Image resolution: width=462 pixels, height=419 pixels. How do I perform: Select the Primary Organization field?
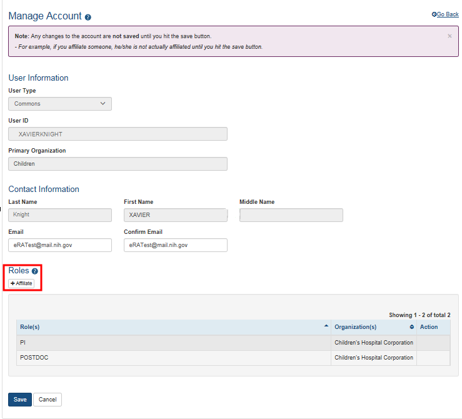[x=118, y=164]
